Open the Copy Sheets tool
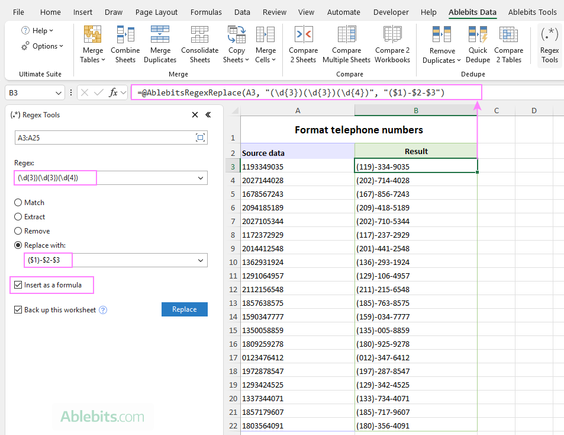Viewport: 564px width, 435px height. [236, 44]
